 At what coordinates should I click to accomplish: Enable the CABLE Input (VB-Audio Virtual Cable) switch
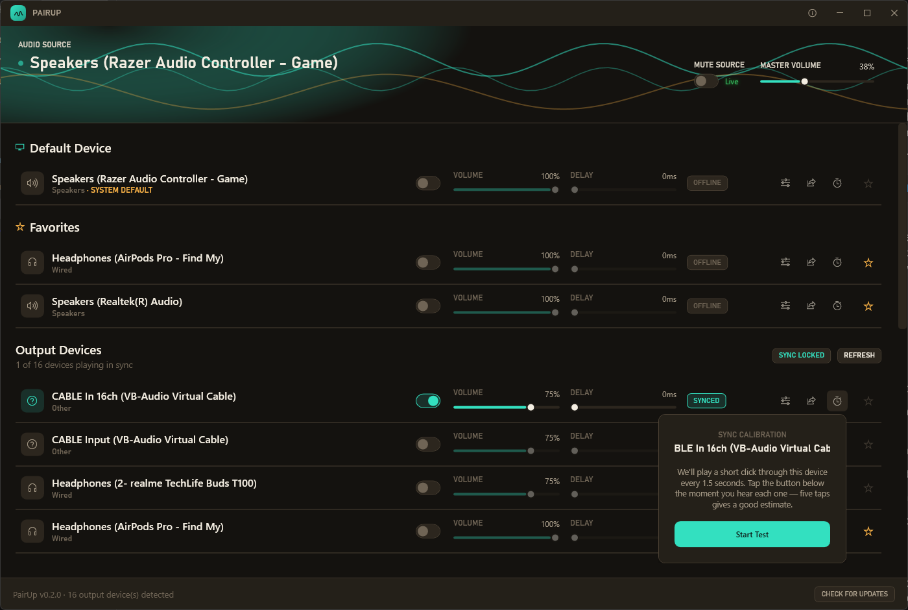428,445
